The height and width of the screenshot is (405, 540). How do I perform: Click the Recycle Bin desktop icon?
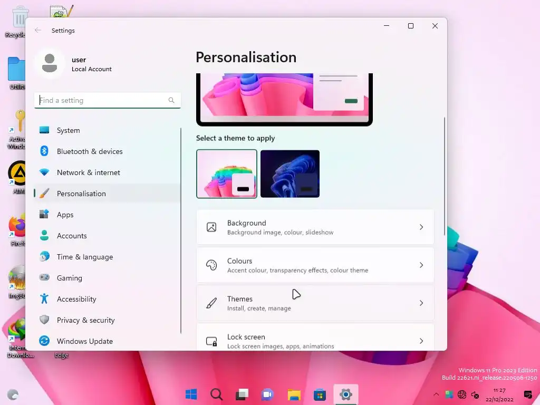tap(15, 21)
